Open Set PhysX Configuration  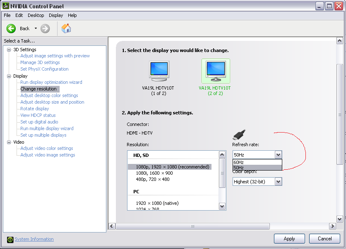(44, 69)
